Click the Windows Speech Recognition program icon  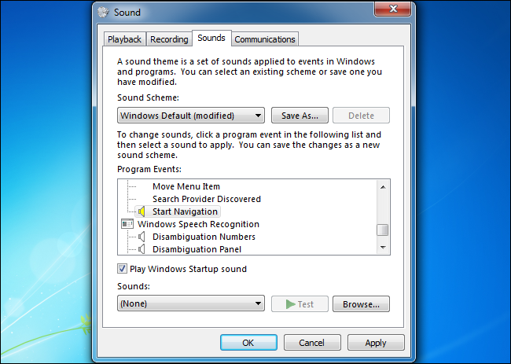pos(127,224)
